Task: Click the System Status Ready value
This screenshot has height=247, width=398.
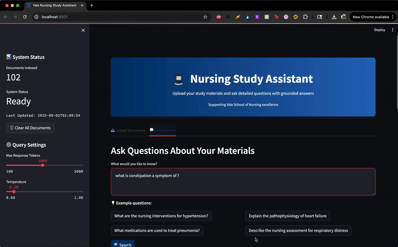Action: pyautogui.click(x=18, y=102)
